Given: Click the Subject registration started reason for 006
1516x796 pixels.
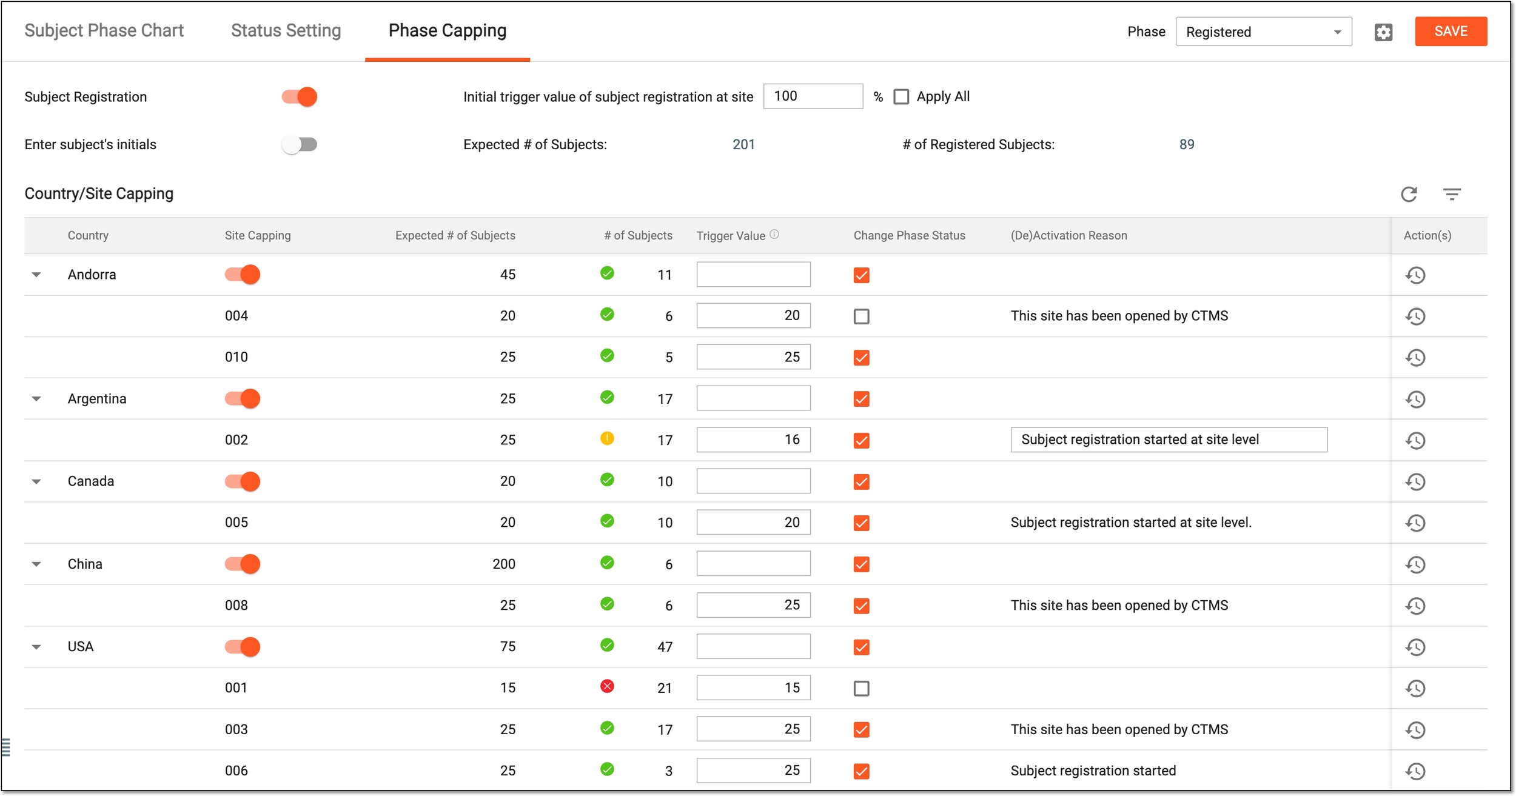Looking at the screenshot, I should [1093, 771].
